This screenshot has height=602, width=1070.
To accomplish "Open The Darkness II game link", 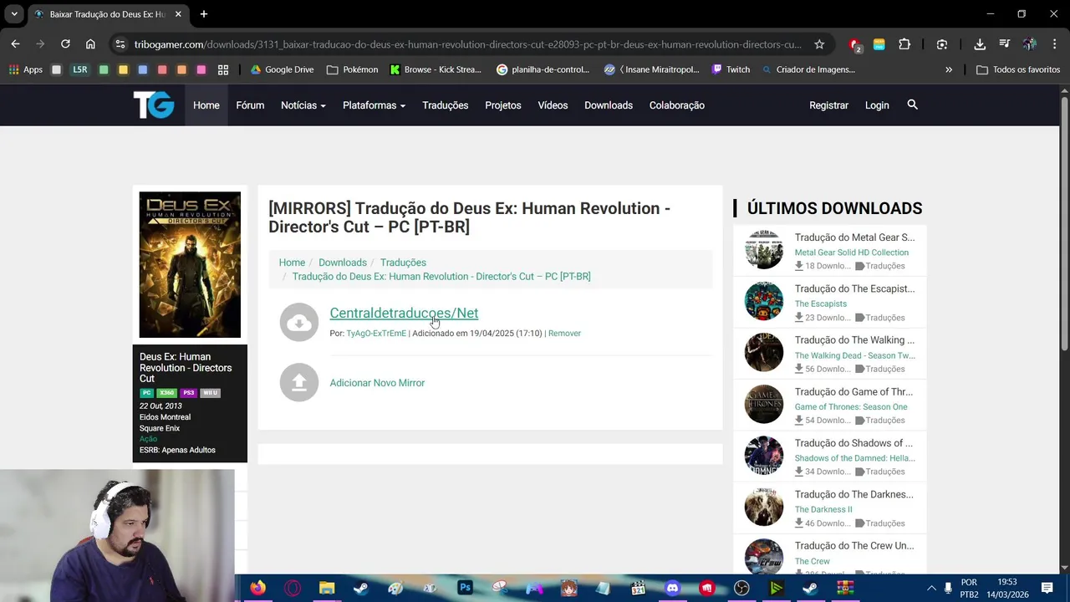I will (x=823, y=510).
